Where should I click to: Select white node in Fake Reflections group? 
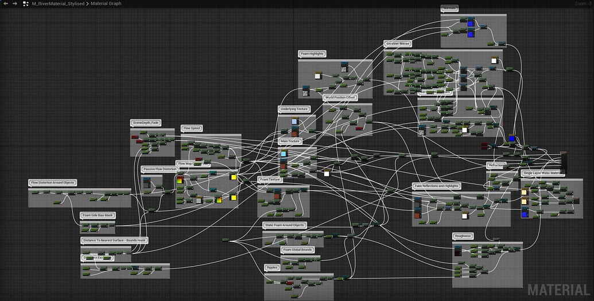coord(465,216)
